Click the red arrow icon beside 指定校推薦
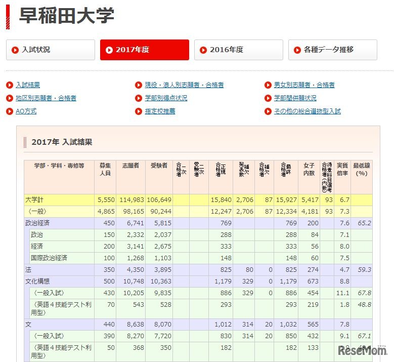394x362 pixels. tap(139, 111)
